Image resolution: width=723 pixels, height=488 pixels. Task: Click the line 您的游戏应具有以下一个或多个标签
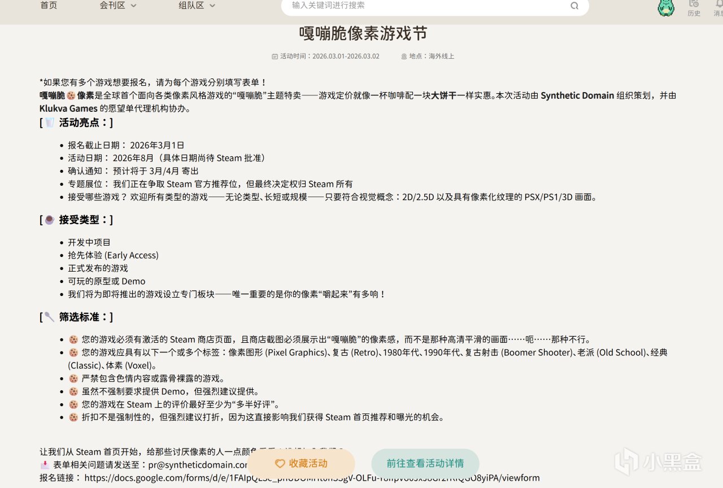[x=367, y=359]
